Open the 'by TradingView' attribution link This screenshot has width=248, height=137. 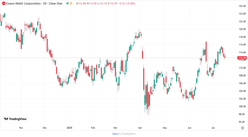[x=127, y=134]
